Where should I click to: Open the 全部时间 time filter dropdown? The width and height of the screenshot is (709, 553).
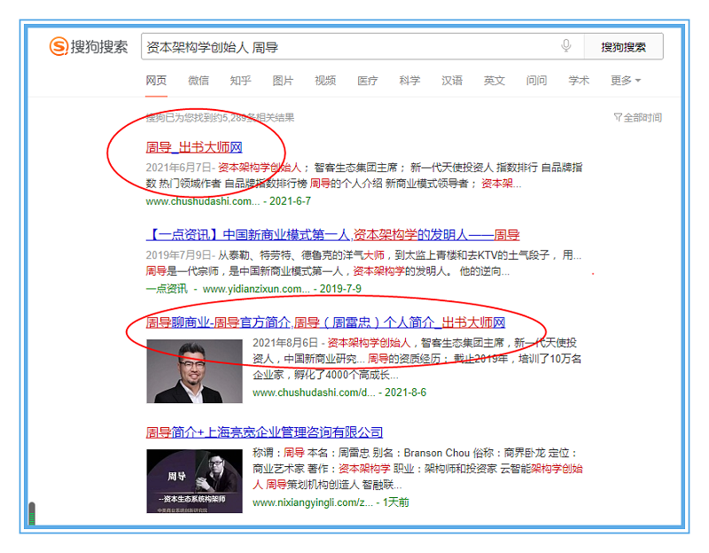point(638,118)
